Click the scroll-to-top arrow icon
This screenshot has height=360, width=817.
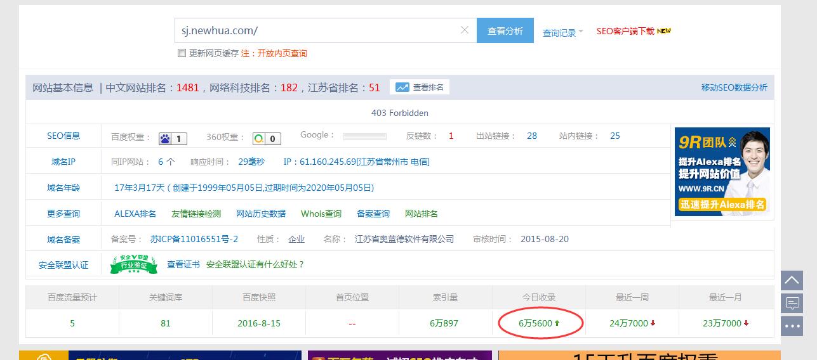tap(792, 280)
